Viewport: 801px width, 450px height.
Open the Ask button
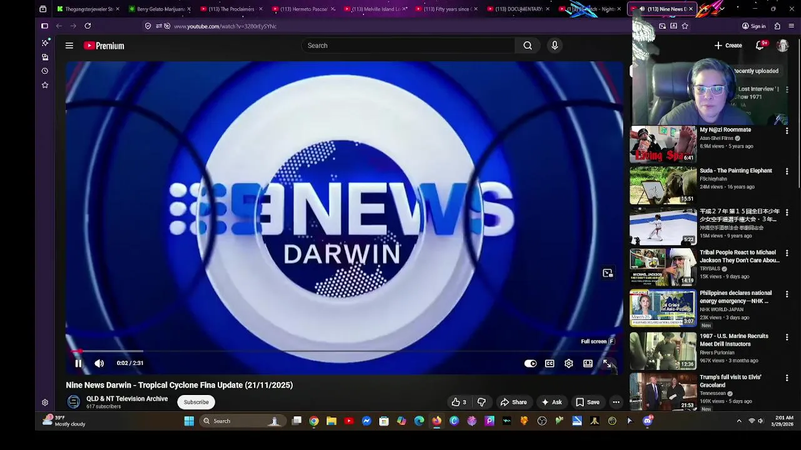tap(551, 402)
